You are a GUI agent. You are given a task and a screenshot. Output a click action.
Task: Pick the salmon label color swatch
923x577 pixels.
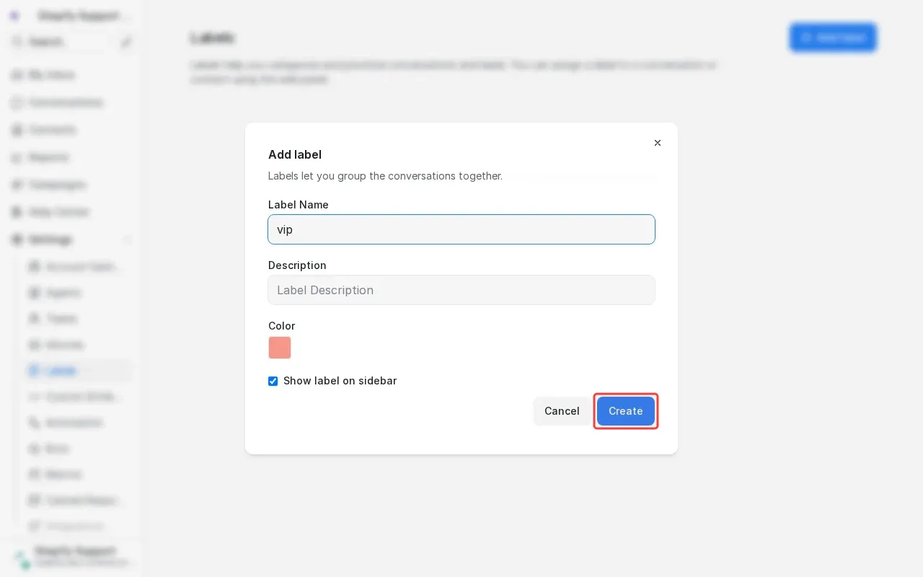[280, 348]
